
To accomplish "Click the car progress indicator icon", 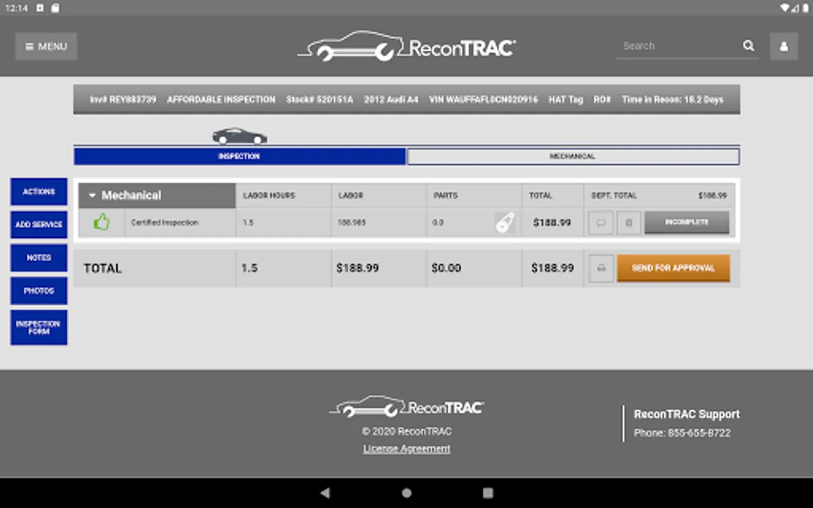I will point(239,136).
